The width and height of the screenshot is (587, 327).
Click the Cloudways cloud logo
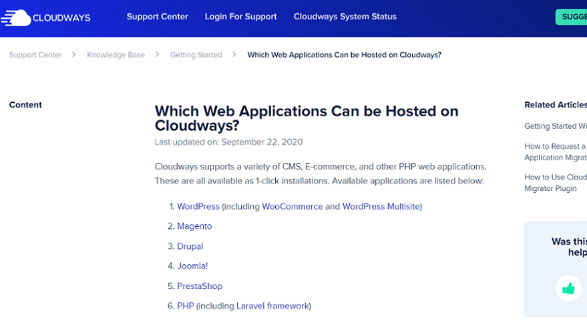[45, 17]
